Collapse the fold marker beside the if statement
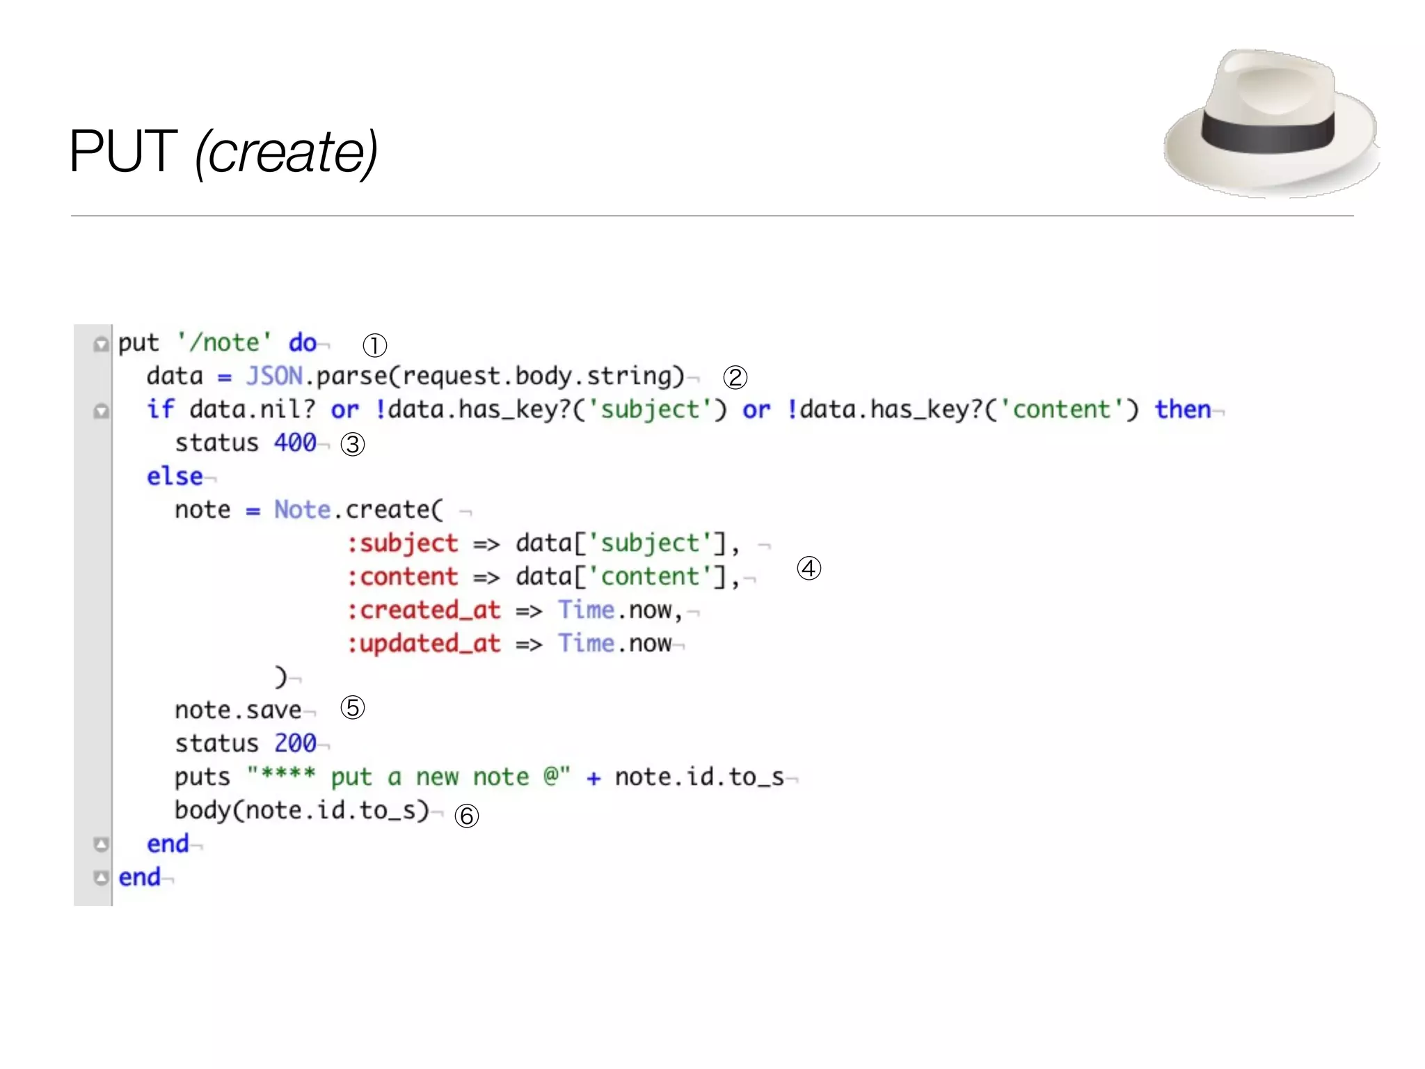1425x1069 pixels. pos(101,411)
